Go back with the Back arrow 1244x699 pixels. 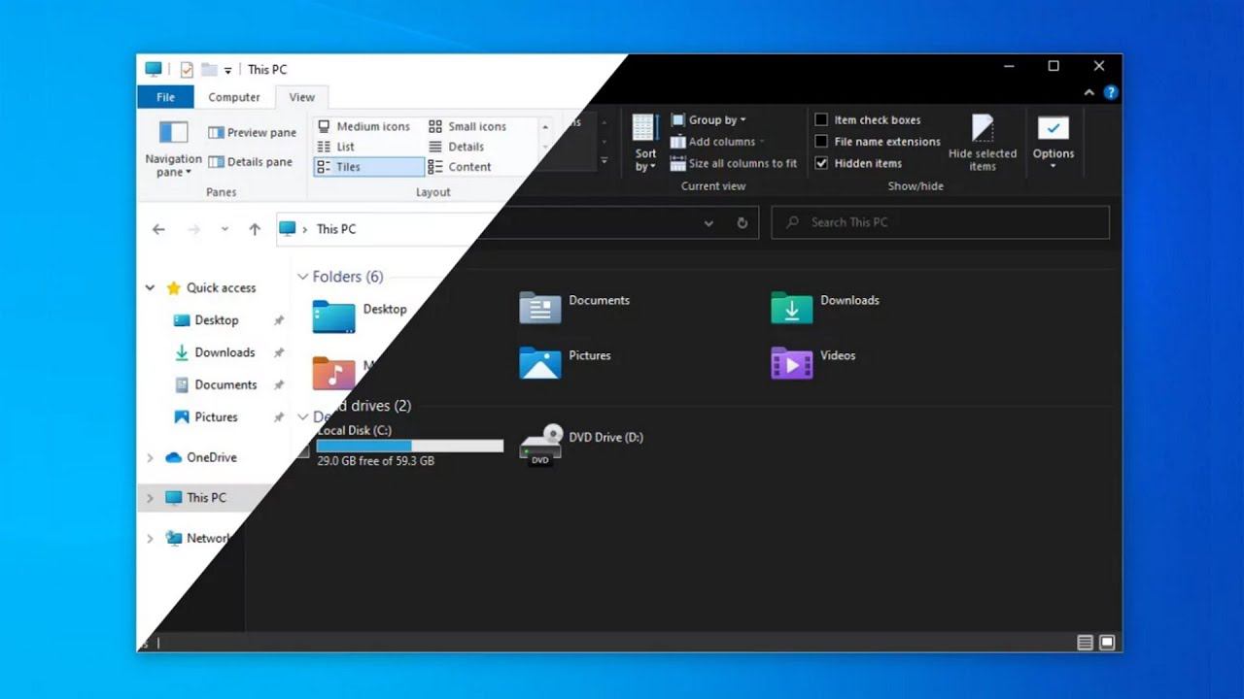coord(158,229)
